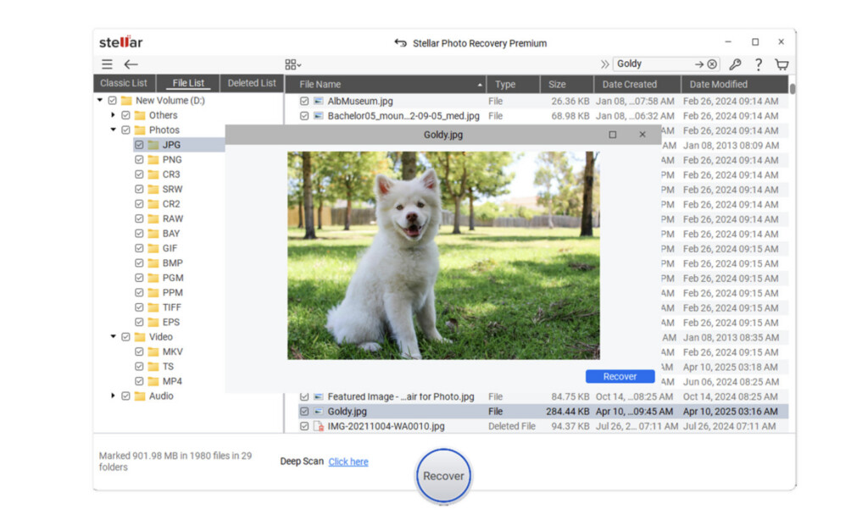Collapse the Video folder node
868x531 pixels.
coord(113,336)
